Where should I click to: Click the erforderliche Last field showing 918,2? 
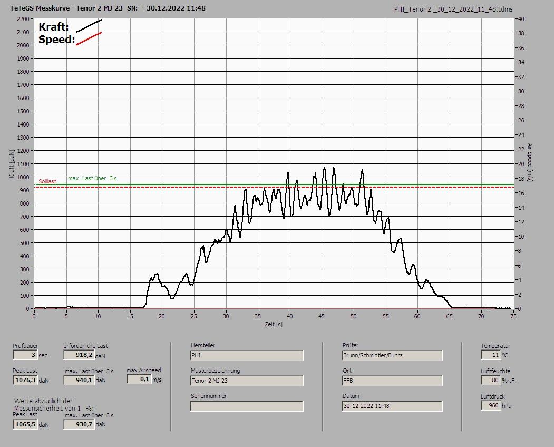click(79, 355)
